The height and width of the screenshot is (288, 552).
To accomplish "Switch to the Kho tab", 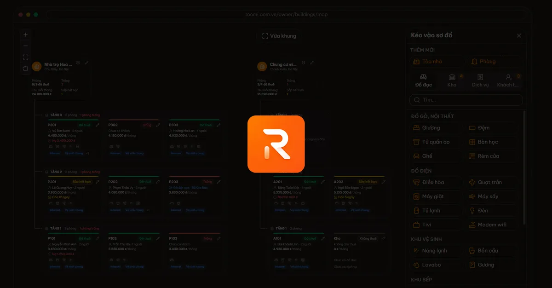I will click(452, 81).
